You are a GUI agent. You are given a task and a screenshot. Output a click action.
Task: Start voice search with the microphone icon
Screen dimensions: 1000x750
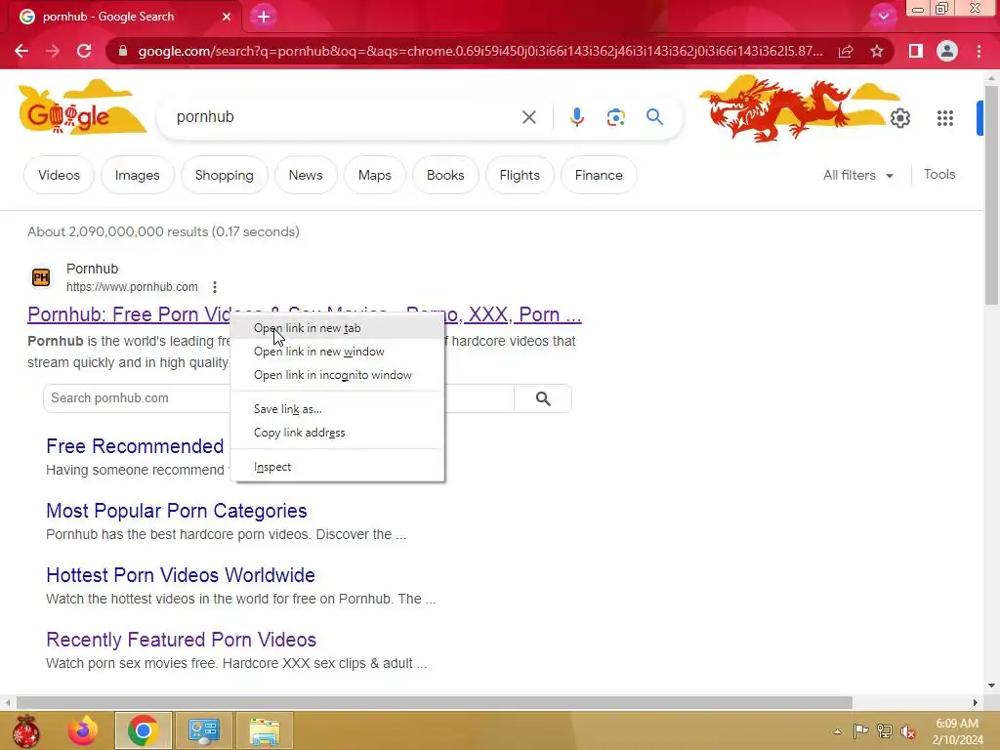pos(576,117)
